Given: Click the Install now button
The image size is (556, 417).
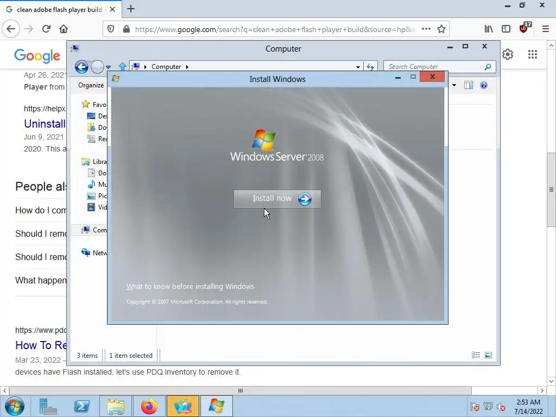Looking at the screenshot, I should click(277, 199).
